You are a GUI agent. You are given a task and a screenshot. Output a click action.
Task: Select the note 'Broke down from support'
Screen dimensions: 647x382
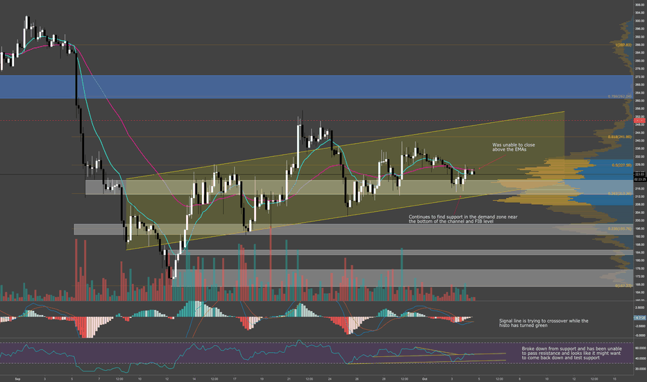(571, 353)
